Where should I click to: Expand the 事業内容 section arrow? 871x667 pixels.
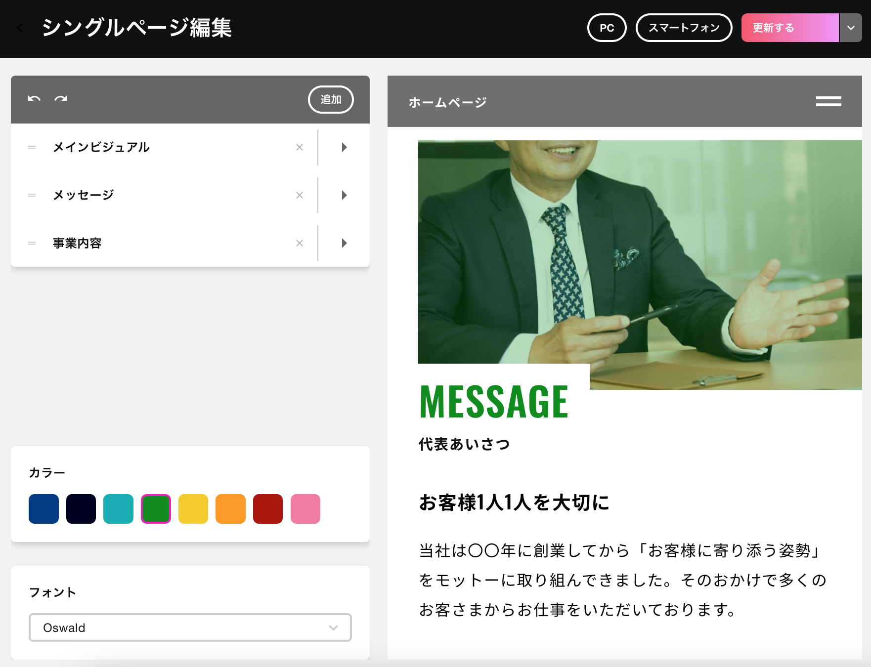[344, 243]
